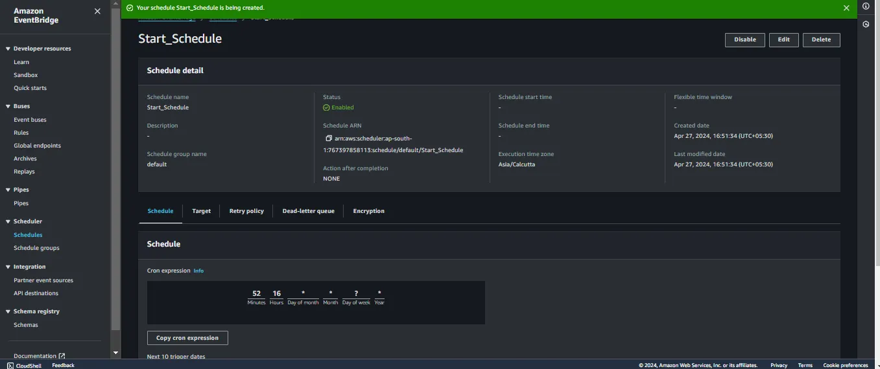Collapse the Developer resources section

(x=8, y=49)
